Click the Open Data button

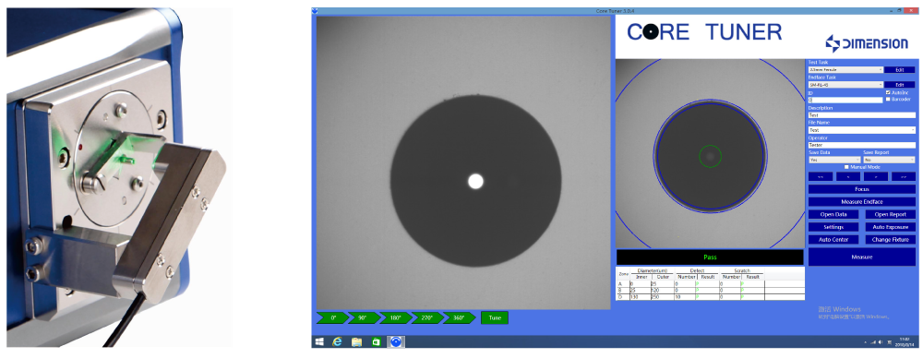click(x=833, y=214)
